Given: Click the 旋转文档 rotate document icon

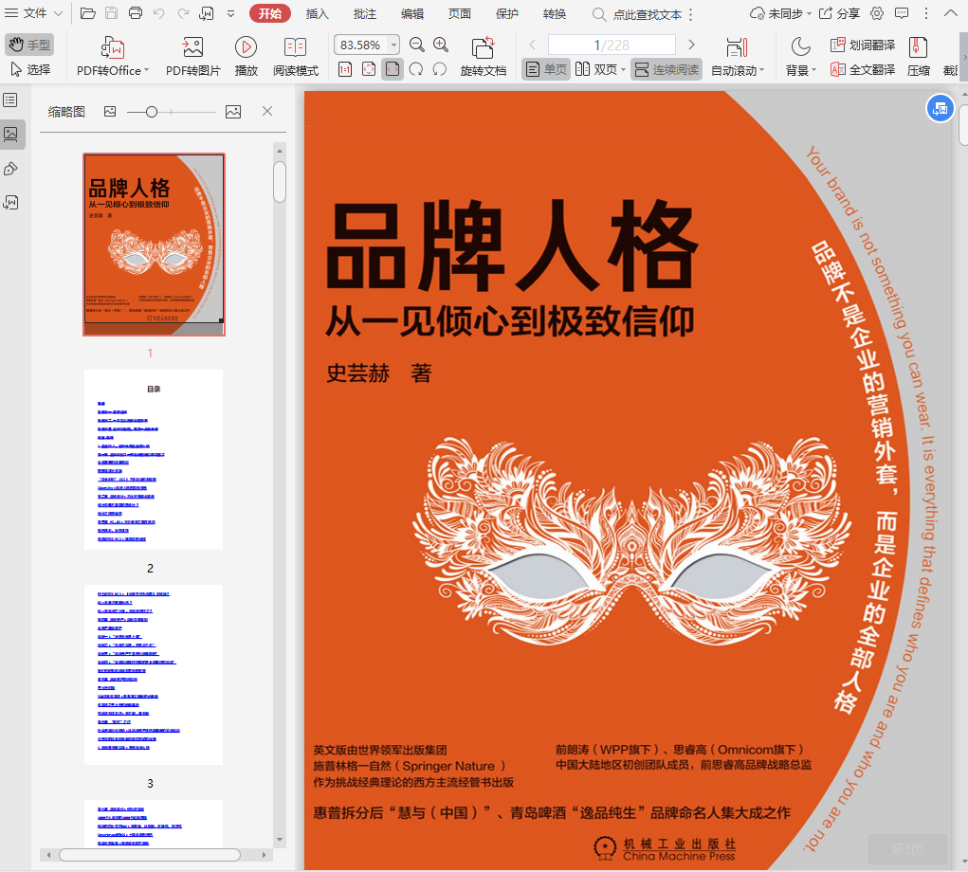Looking at the screenshot, I should coord(483,48).
